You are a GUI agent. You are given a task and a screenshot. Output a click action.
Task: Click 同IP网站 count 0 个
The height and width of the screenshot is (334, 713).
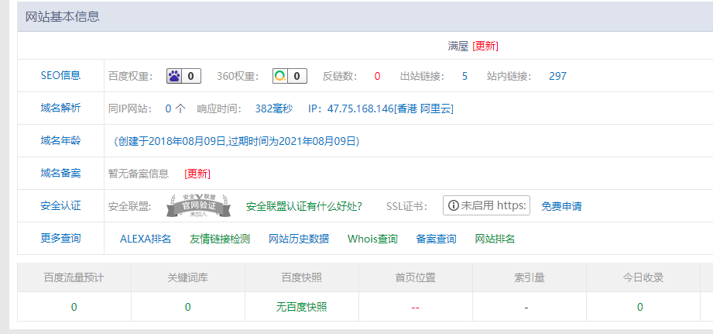coord(176,108)
